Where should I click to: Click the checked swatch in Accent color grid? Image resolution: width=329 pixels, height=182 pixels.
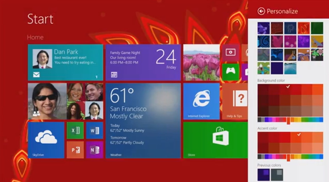(x=296, y=137)
